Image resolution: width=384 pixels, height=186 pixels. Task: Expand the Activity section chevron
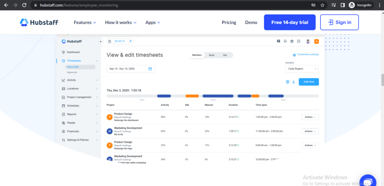[97, 80]
